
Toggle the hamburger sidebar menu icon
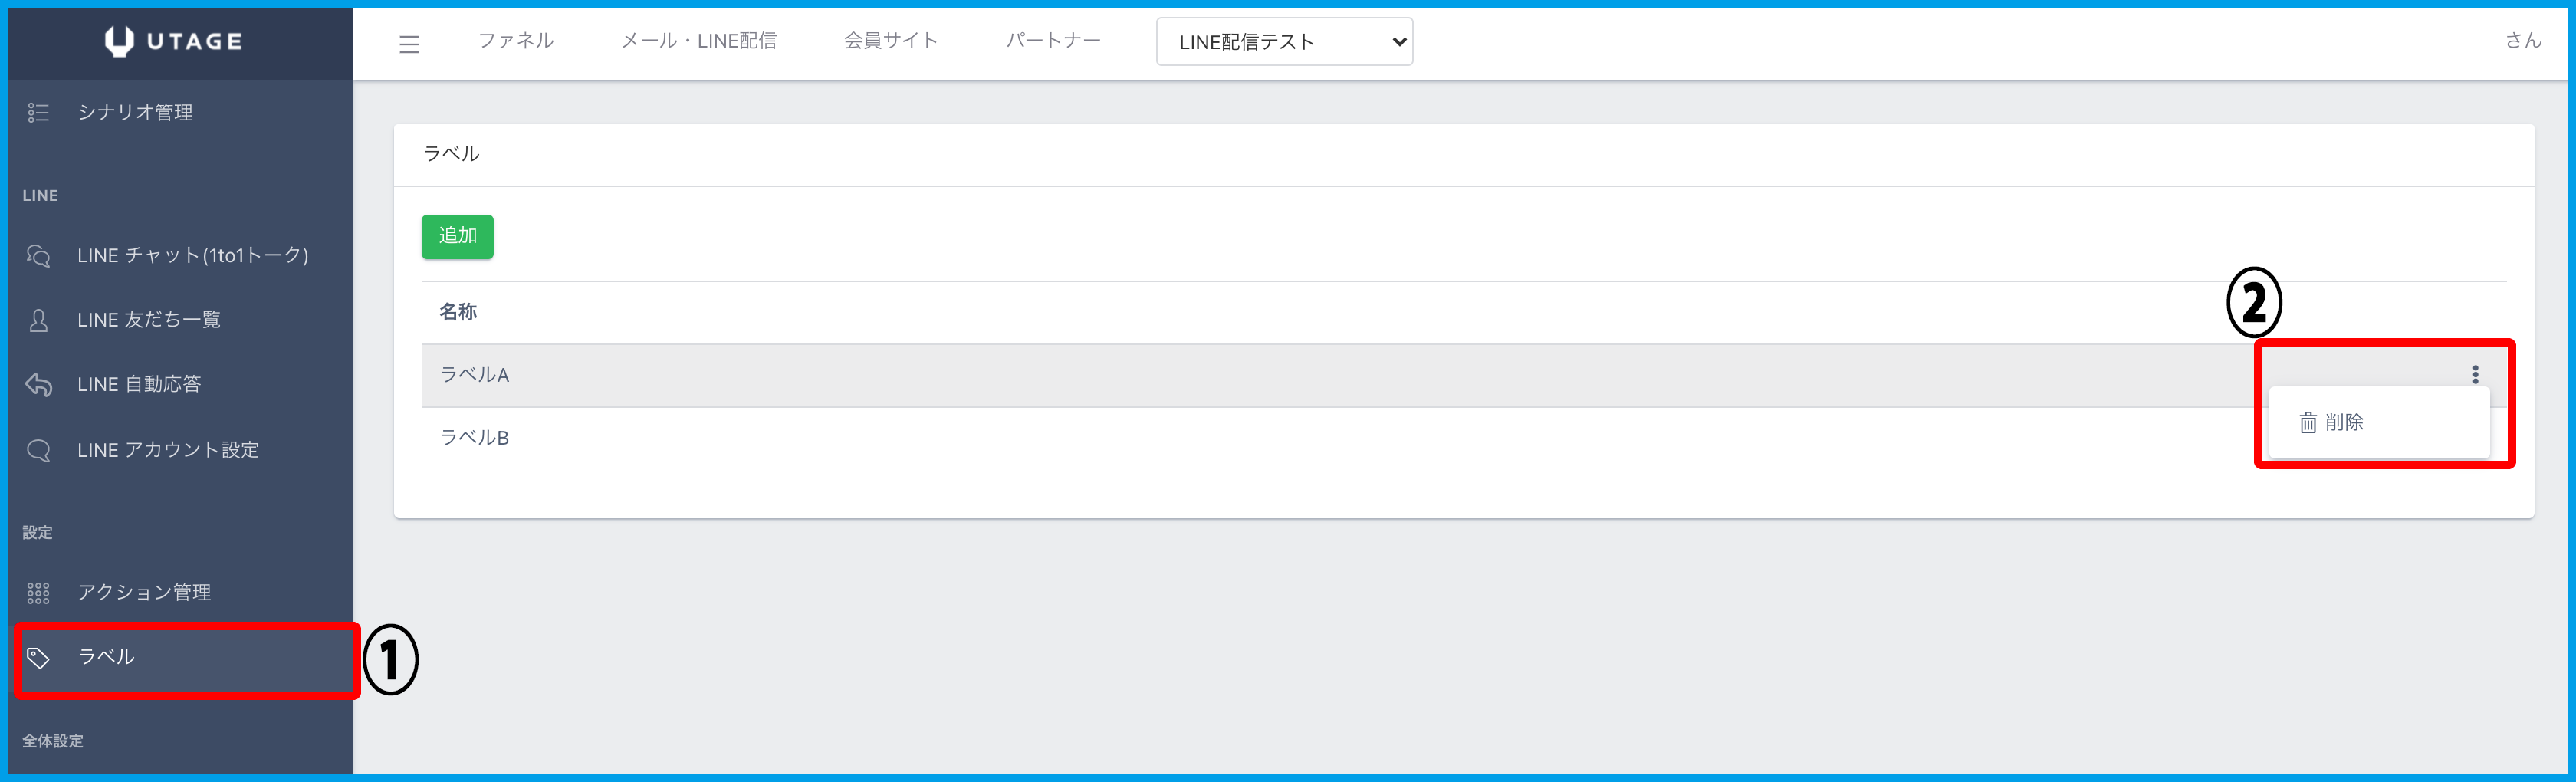pyautogui.click(x=409, y=44)
